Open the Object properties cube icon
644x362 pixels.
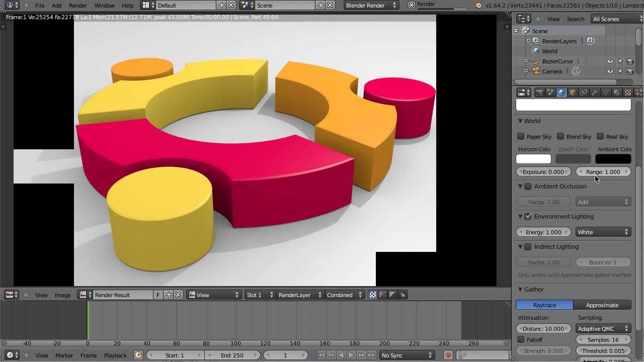tap(573, 93)
